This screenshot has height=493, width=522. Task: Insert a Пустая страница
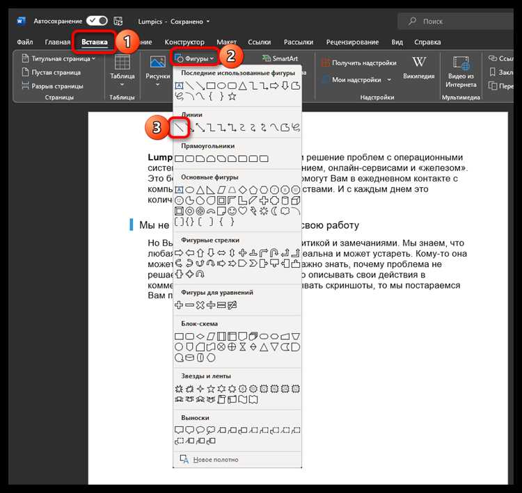tap(51, 72)
